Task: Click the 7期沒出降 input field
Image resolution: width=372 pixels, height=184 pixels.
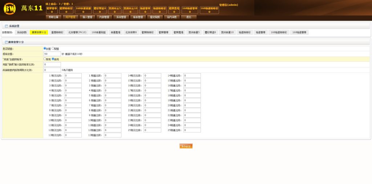Action: coord(73,106)
